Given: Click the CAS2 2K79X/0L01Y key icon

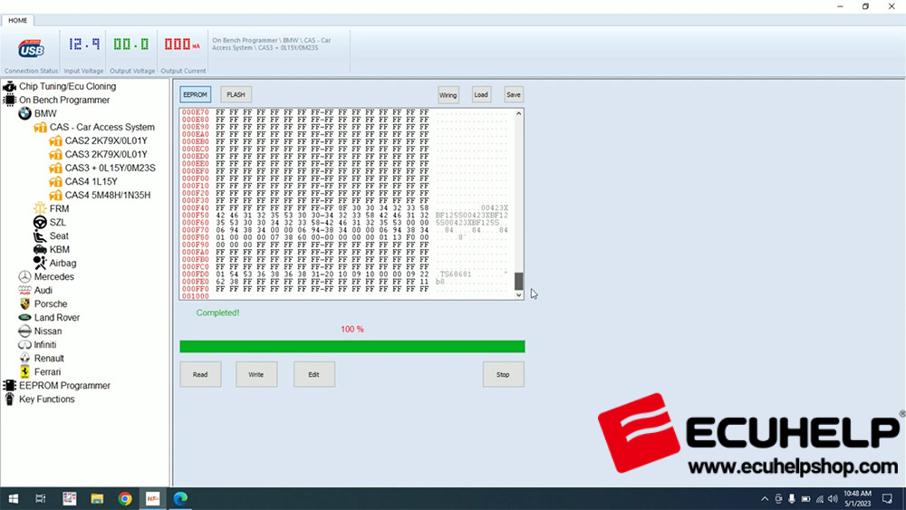Looking at the screenshot, I should coord(55,141).
